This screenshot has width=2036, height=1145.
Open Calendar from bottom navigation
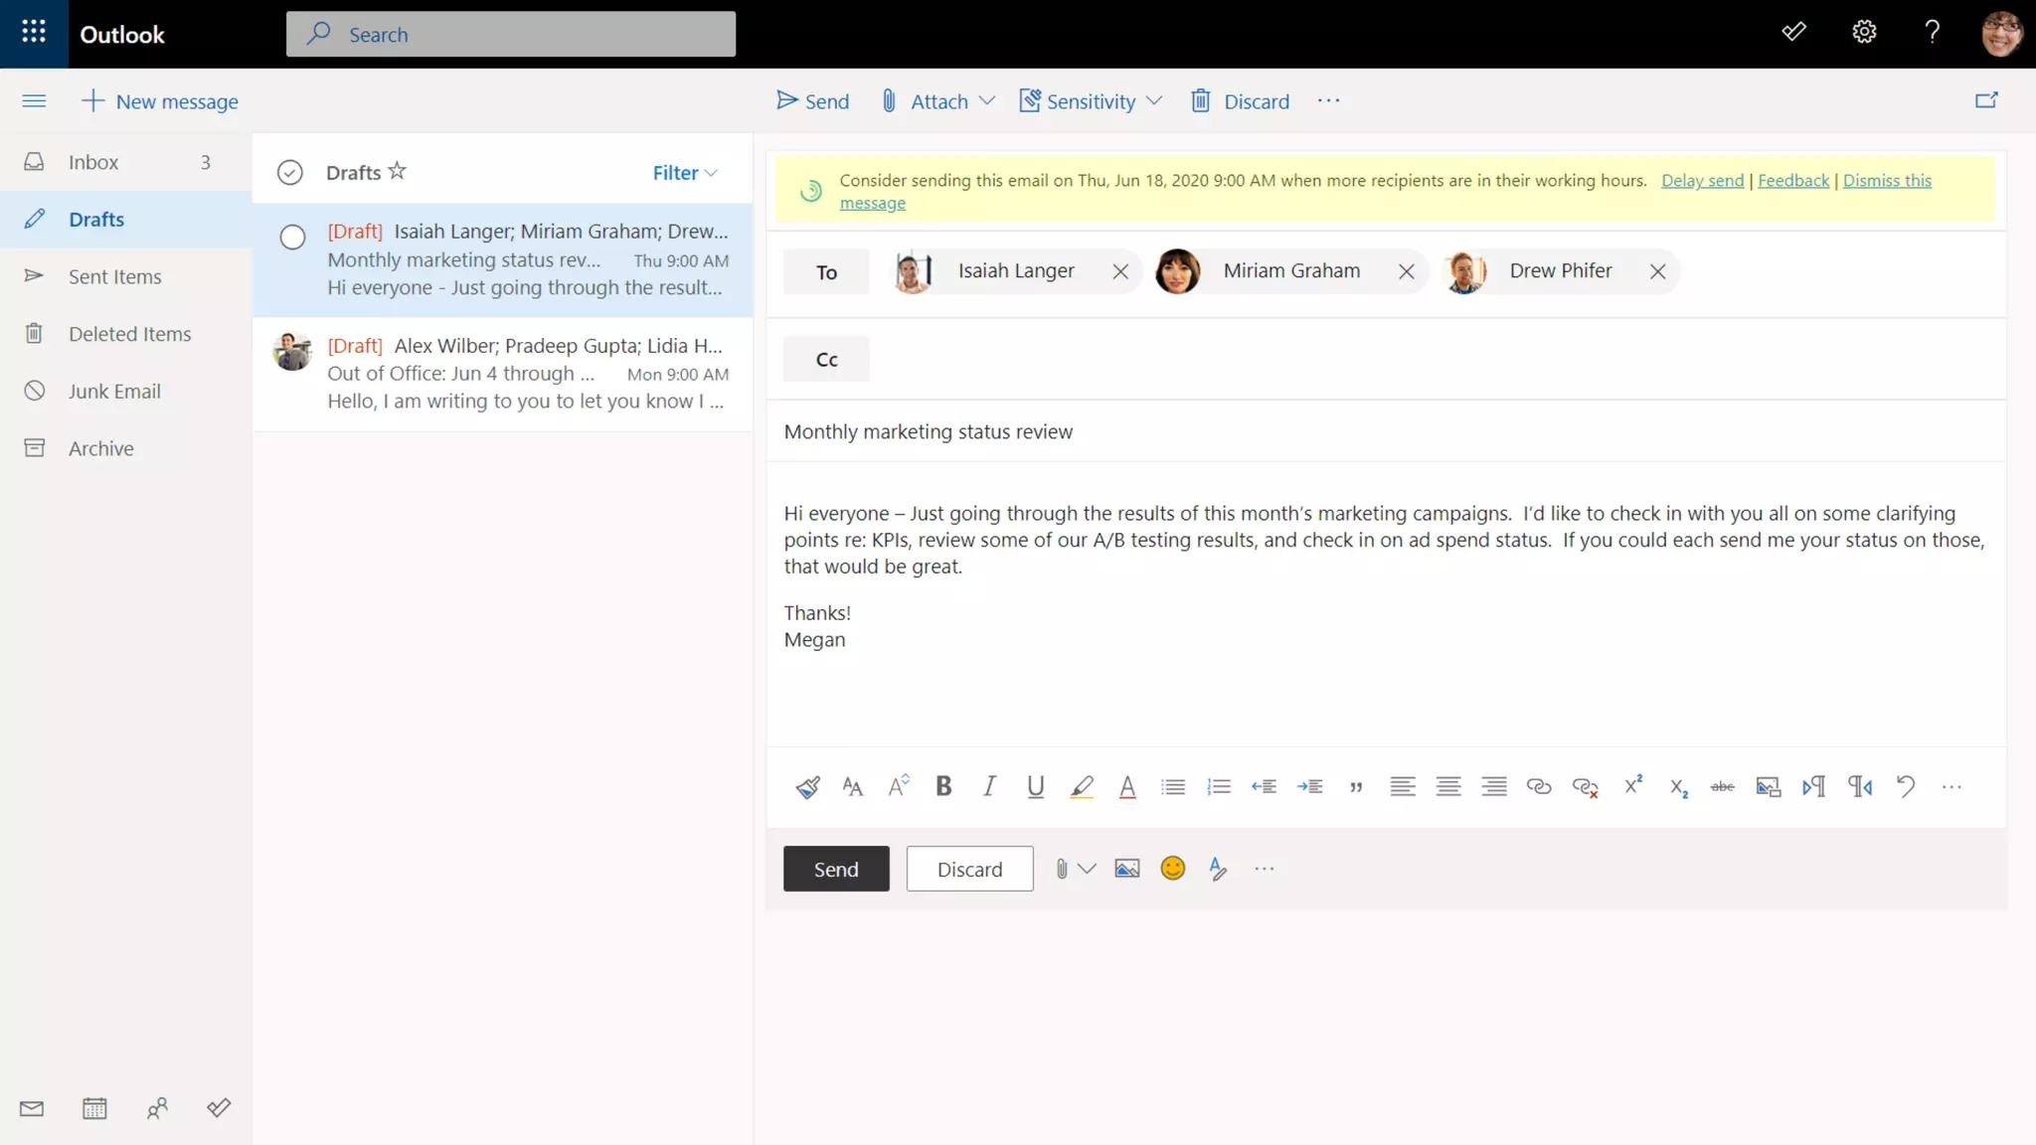point(94,1108)
